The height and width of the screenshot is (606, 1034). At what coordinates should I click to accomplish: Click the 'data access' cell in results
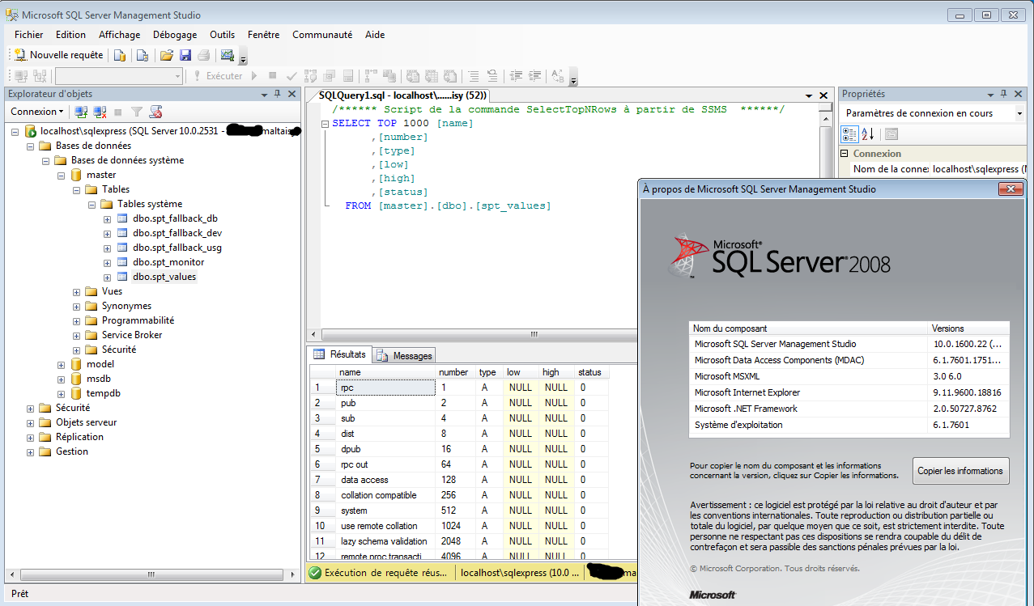click(364, 480)
